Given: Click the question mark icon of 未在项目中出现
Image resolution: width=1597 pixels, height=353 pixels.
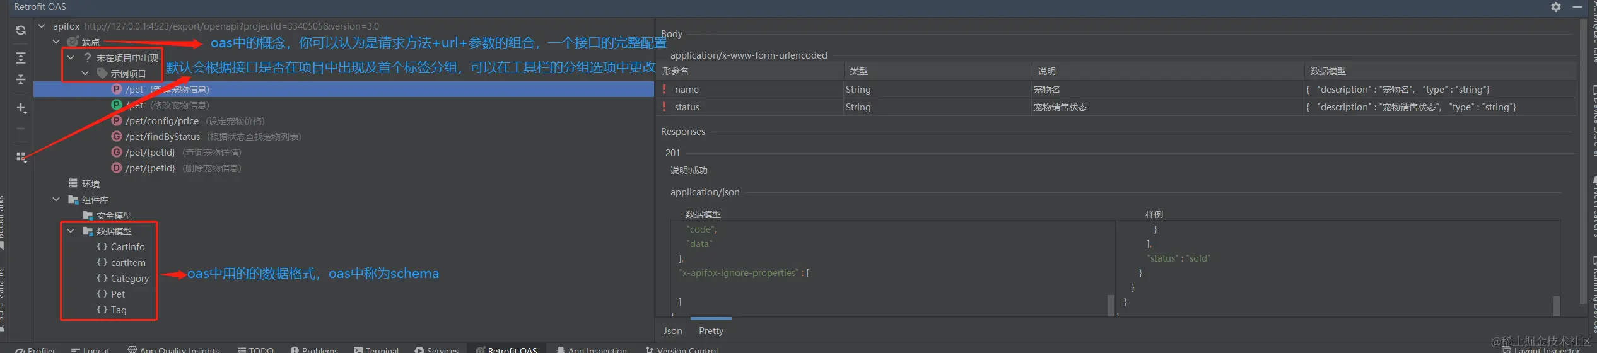Looking at the screenshot, I should (x=87, y=57).
